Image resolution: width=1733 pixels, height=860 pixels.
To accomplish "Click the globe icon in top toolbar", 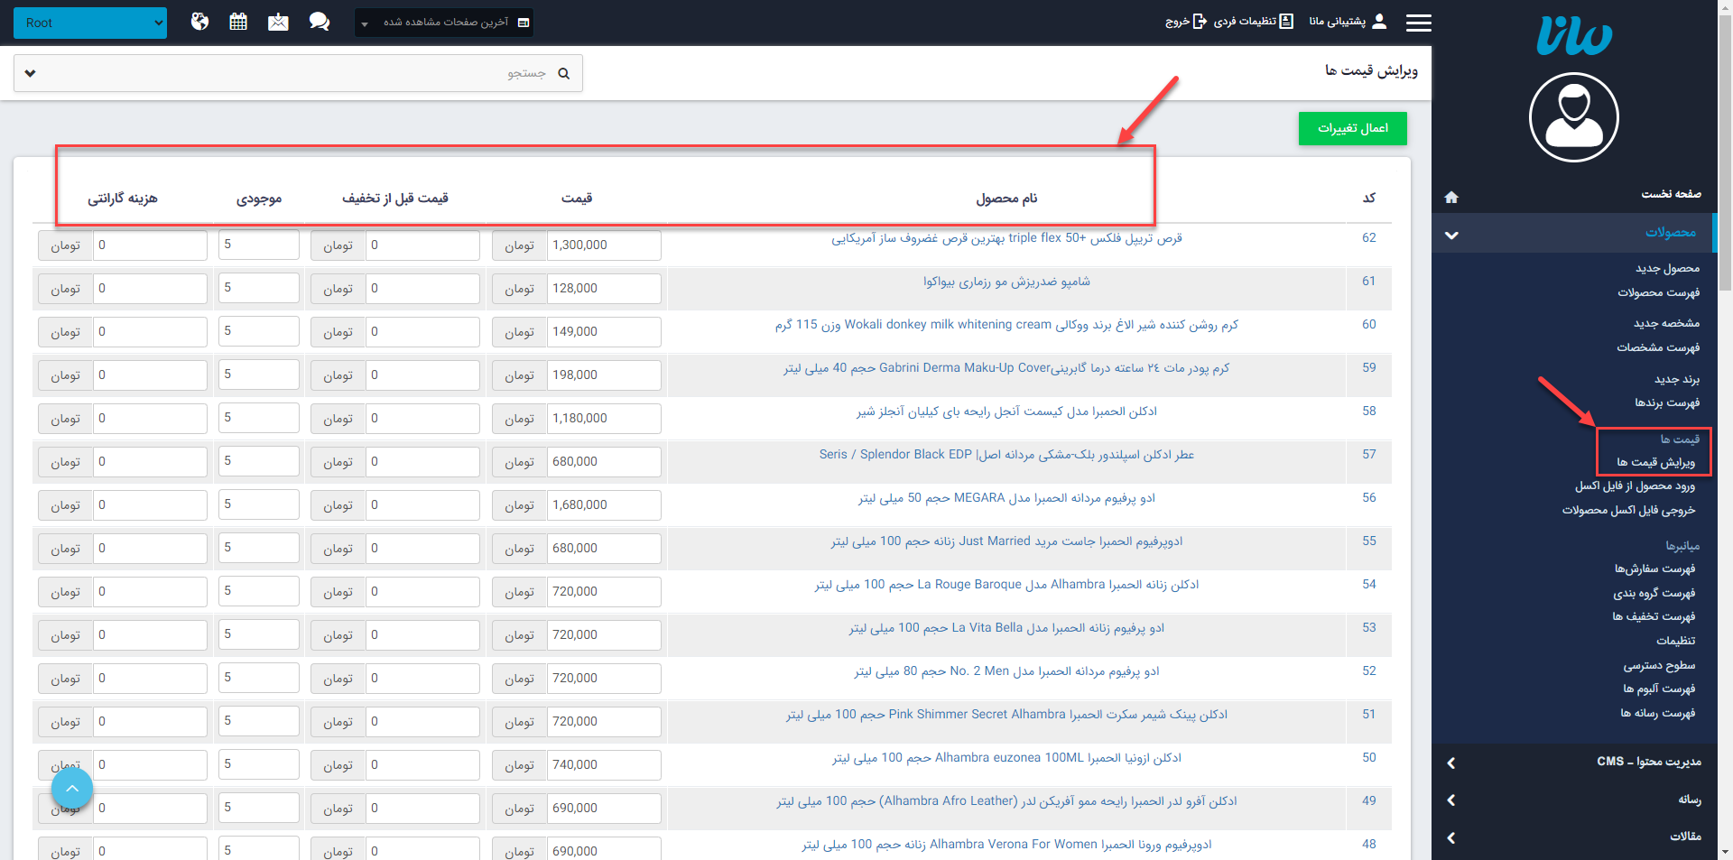I will click(x=199, y=21).
